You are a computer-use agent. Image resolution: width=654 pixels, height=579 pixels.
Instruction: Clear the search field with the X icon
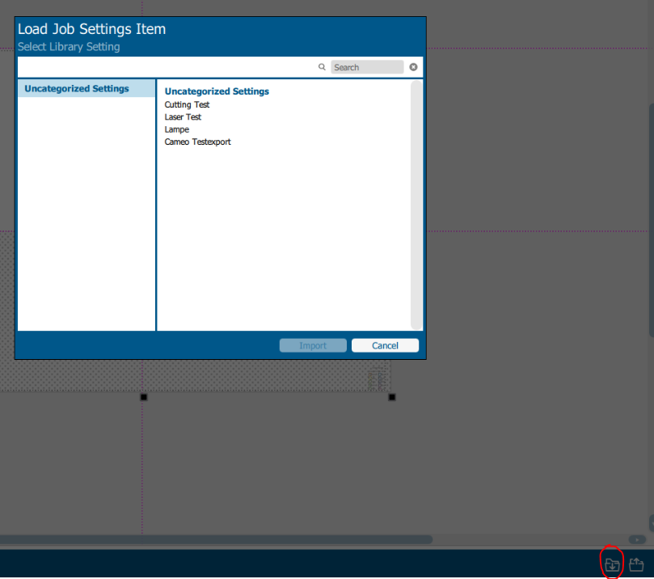point(413,67)
